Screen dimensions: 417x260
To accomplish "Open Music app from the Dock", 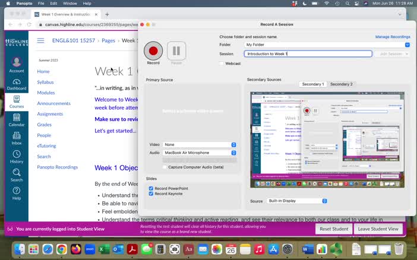I will tap(259, 249).
